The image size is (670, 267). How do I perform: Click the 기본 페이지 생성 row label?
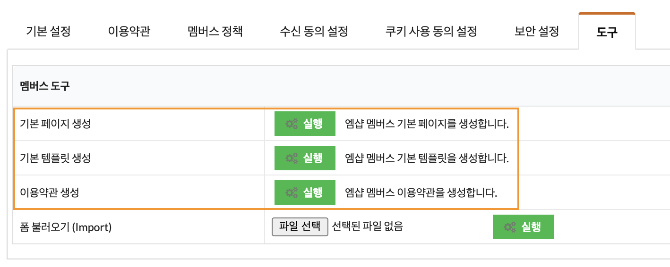(x=55, y=124)
